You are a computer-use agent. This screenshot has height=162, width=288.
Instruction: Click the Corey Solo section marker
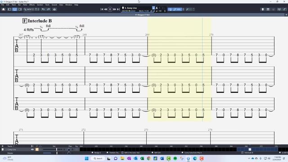click(192, 153)
